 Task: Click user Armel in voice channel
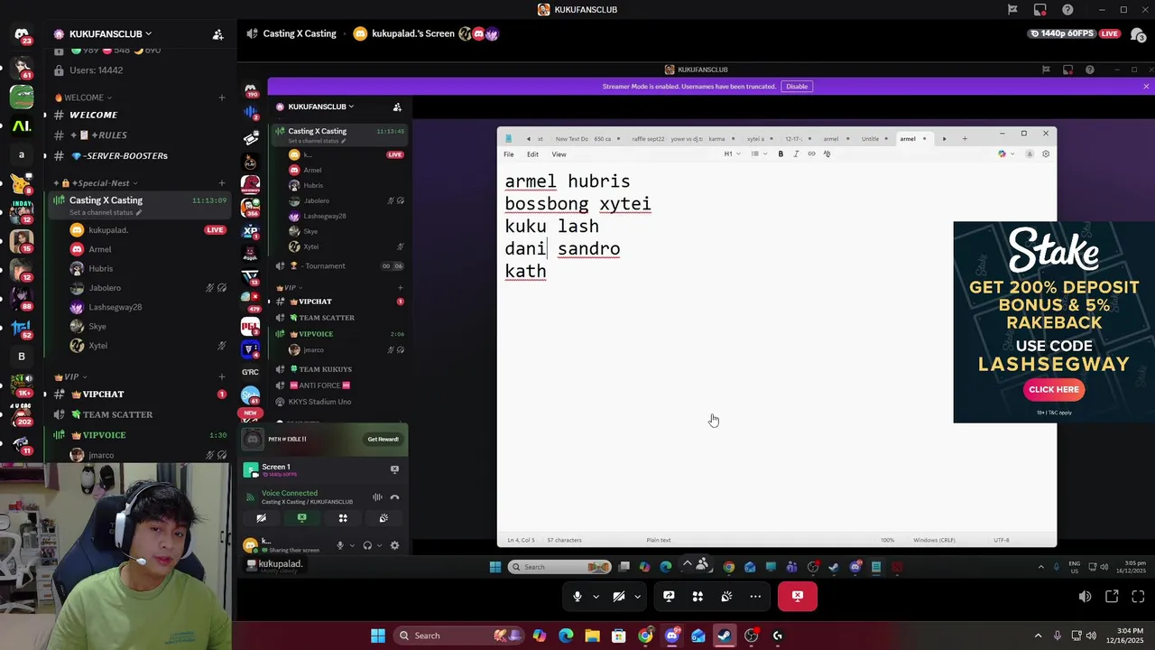tap(100, 249)
